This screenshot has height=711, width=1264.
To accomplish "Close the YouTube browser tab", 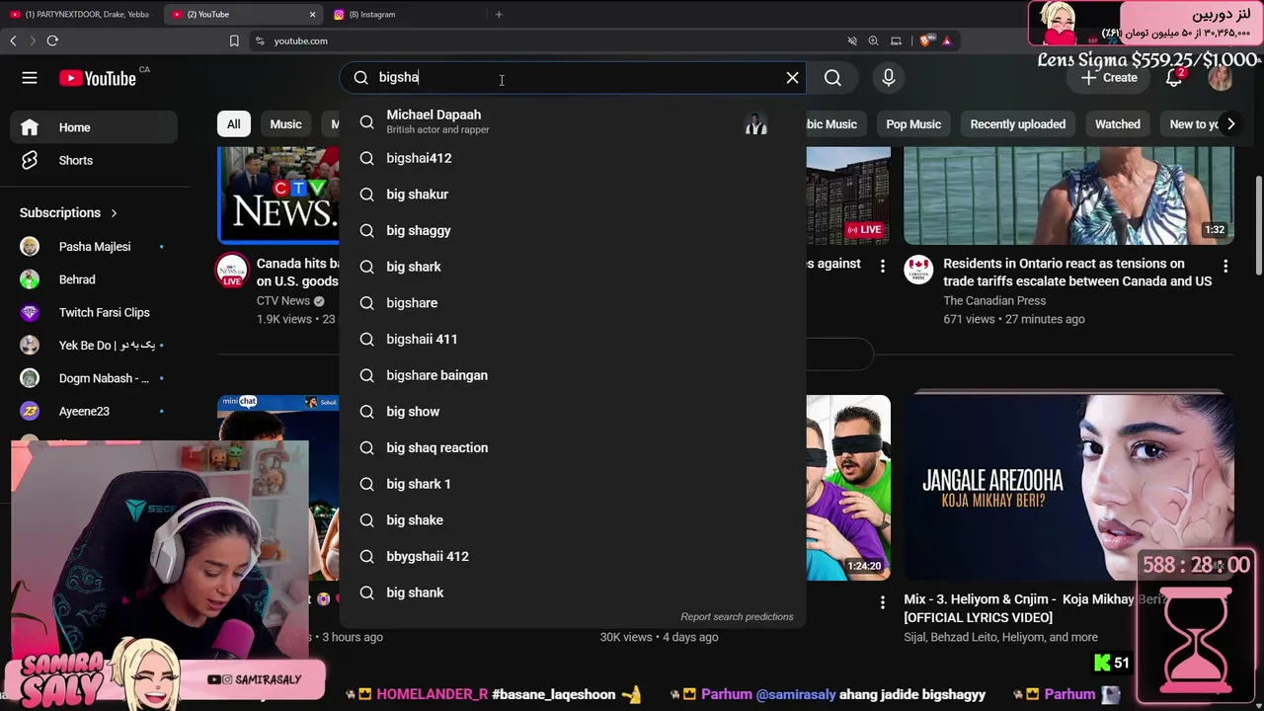I will point(312,14).
